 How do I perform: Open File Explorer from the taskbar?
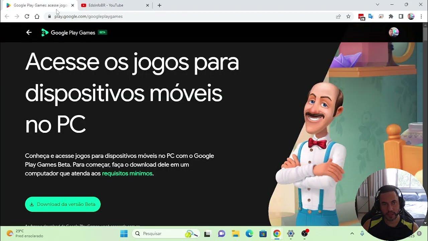click(235, 233)
